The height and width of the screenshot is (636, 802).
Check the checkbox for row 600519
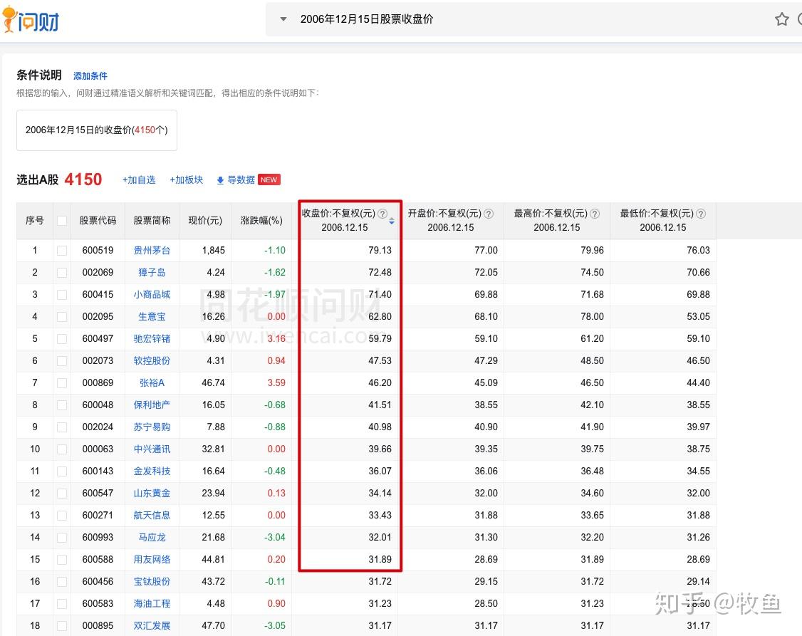(62, 251)
